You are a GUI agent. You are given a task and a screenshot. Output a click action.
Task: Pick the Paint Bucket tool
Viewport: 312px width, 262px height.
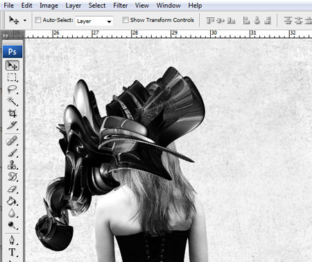[x=12, y=201]
